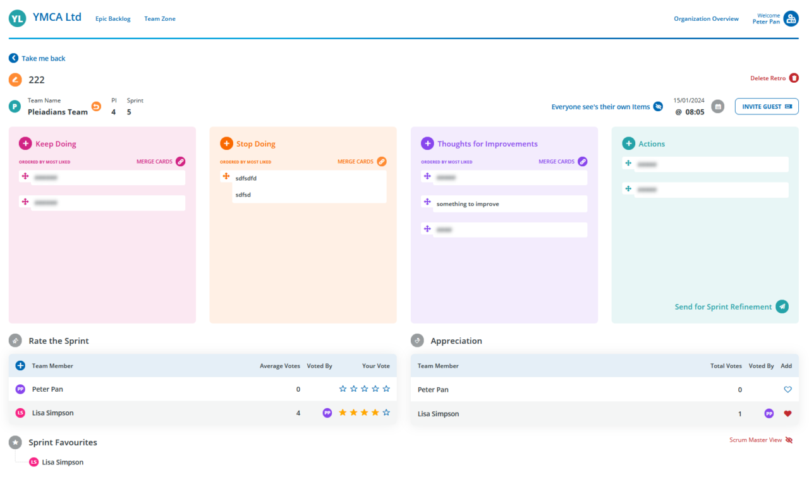Expand Rate the Sprint team member add
The image size is (809, 484).
pos(20,366)
